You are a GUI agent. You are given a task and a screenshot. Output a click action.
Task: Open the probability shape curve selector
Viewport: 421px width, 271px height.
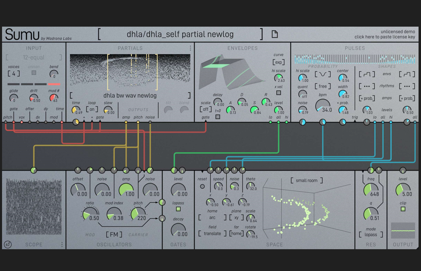[x=323, y=74]
